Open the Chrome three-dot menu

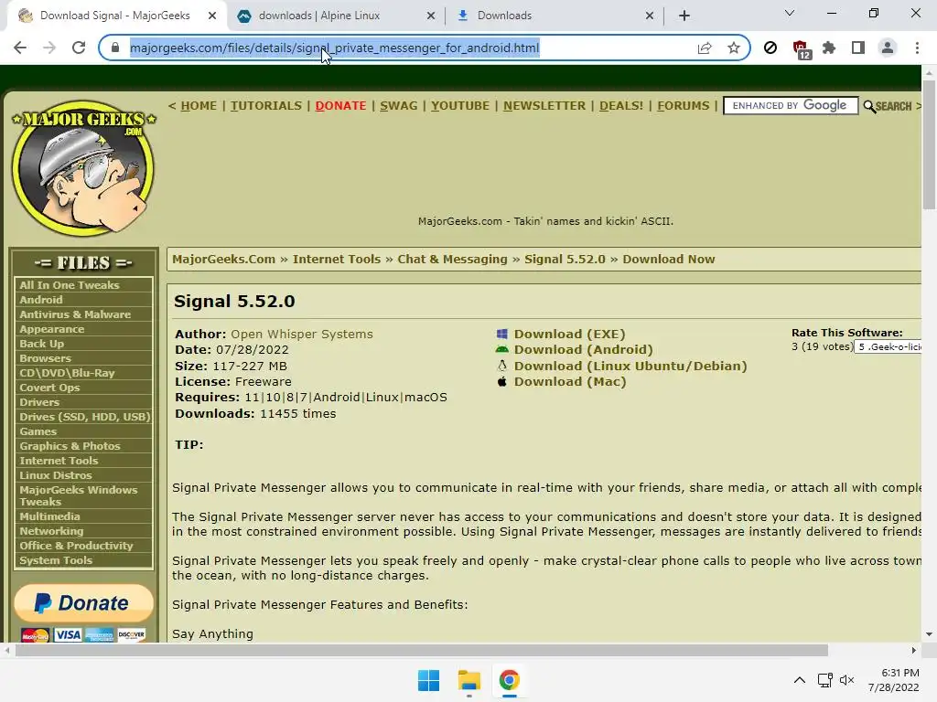pos(917,48)
